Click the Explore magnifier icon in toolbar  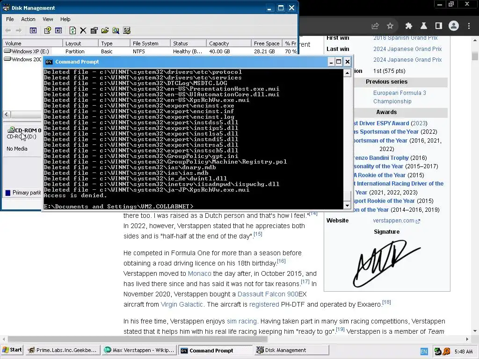click(116, 30)
